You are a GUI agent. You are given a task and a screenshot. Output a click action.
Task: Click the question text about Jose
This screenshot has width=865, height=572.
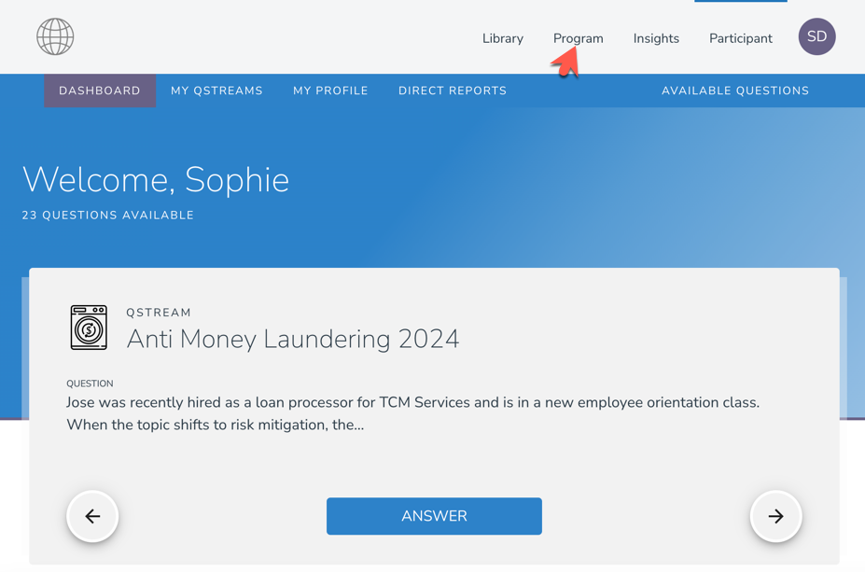point(412,413)
